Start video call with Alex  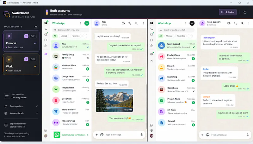[x=123, y=23]
